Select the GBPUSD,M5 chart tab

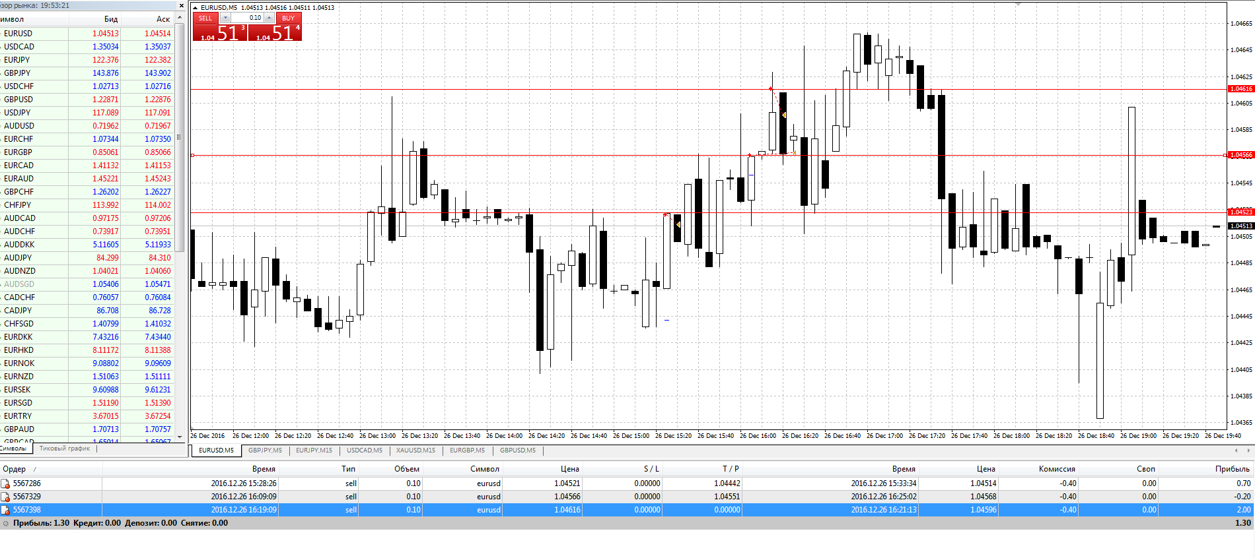coord(518,450)
